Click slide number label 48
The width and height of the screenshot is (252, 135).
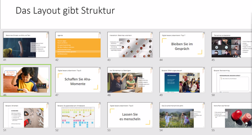(x=109, y=95)
